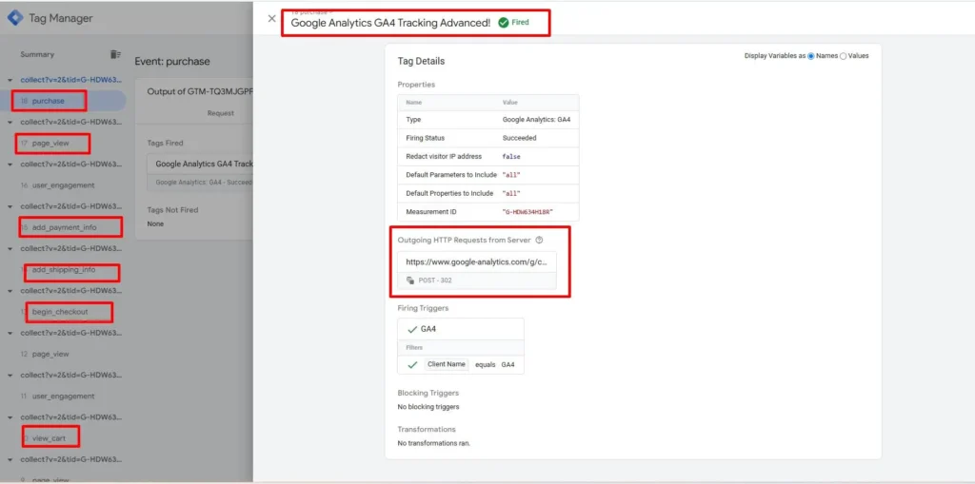Click the Measurement ID value G-HDW634H18R
Image resolution: width=975 pixels, height=484 pixels.
tap(527, 212)
